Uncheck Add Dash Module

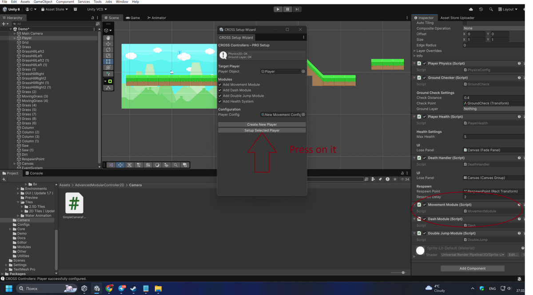220,90
